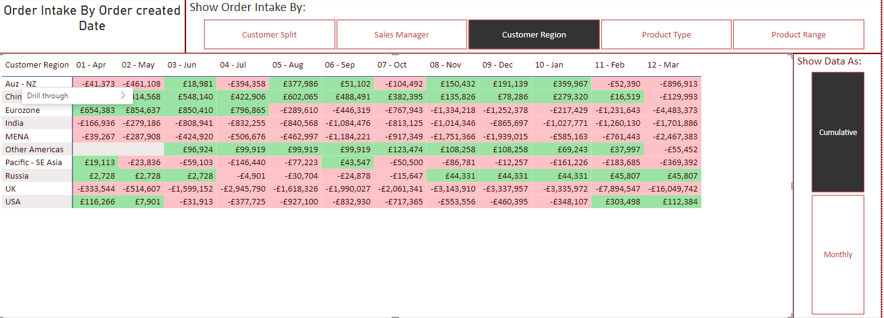Select the Customer Region button

(534, 34)
